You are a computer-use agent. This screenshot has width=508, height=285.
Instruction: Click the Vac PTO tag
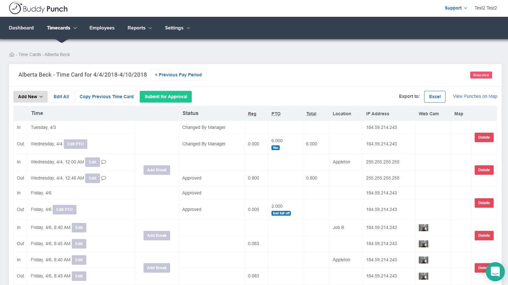275,148
